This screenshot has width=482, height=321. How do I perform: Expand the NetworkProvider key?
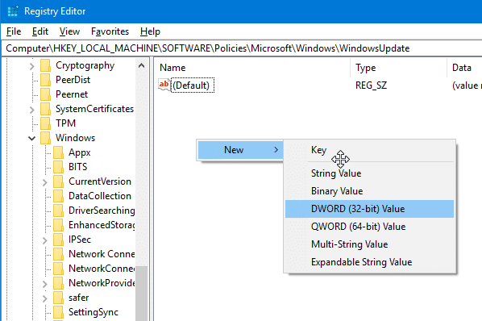click(x=45, y=284)
